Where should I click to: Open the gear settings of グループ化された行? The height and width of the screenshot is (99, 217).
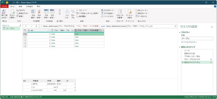(x=211, y=59)
